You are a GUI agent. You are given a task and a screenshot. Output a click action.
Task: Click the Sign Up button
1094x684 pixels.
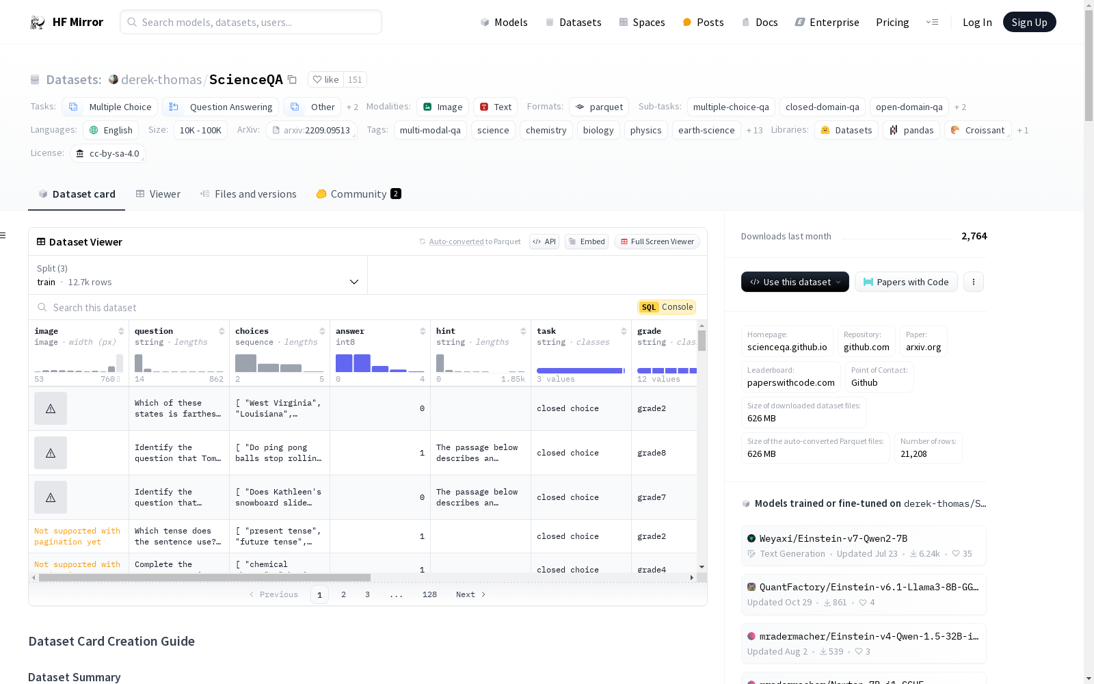(x=1029, y=22)
